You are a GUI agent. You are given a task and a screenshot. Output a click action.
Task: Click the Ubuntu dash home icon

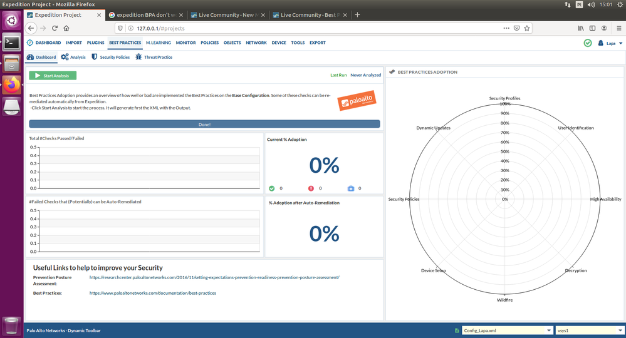[11, 20]
